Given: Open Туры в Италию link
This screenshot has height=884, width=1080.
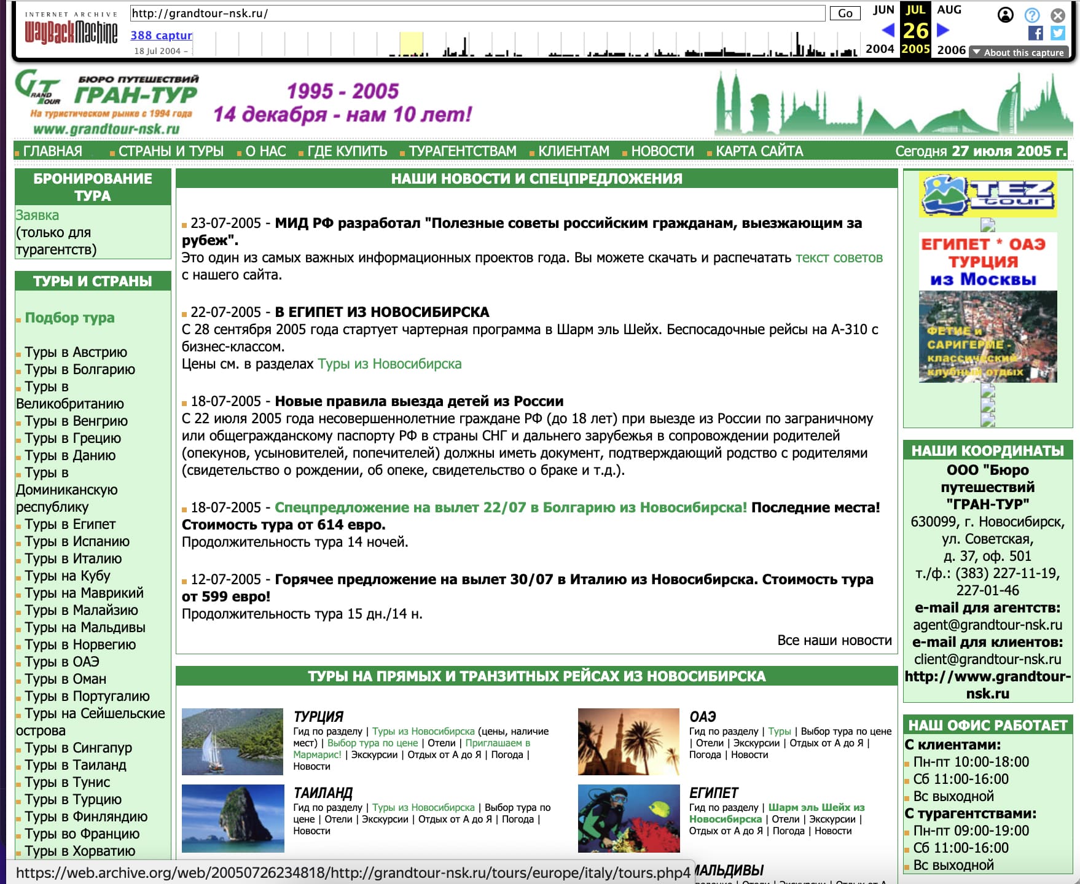Looking at the screenshot, I should [73, 558].
